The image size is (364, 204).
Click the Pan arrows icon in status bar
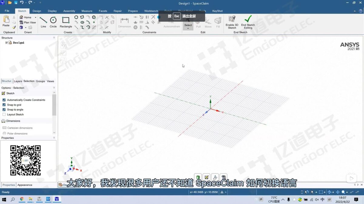[338, 192]
